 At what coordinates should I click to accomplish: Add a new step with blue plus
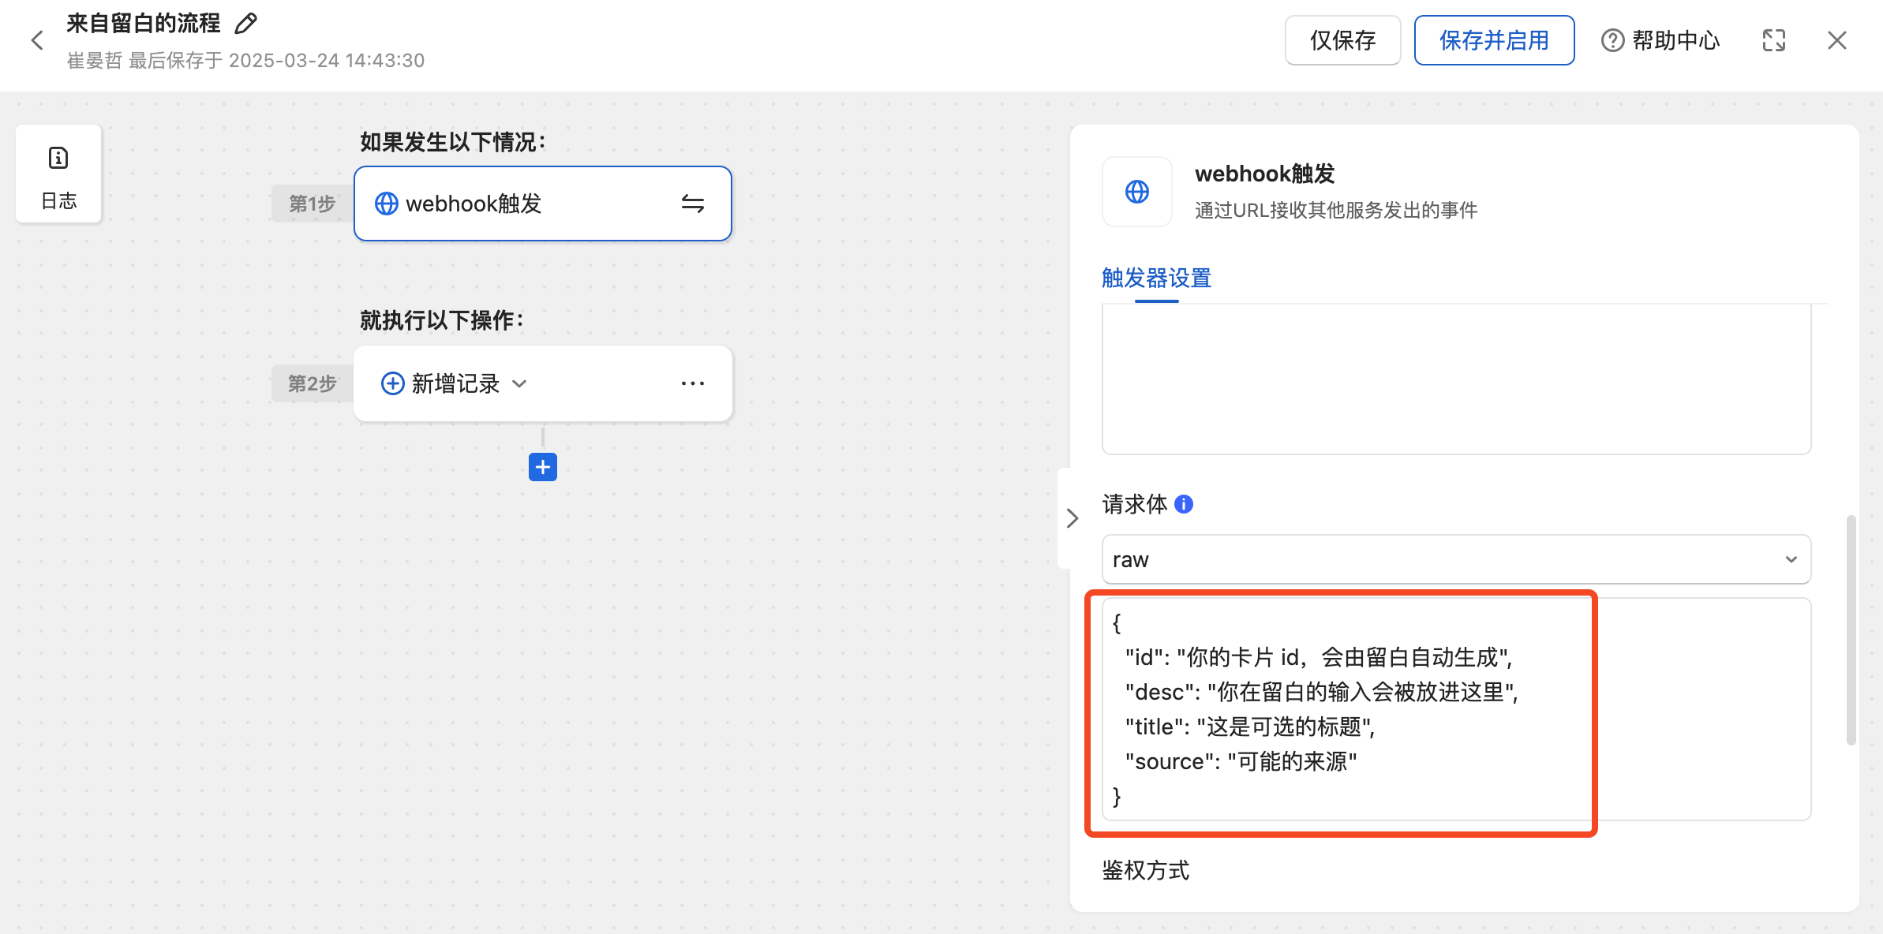543,467
